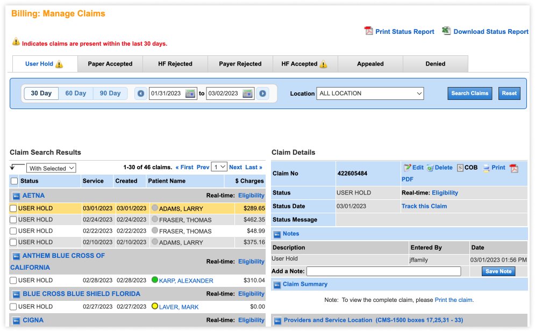Check the KARP, ALEXANDER claim checkbox

(13, 280)
